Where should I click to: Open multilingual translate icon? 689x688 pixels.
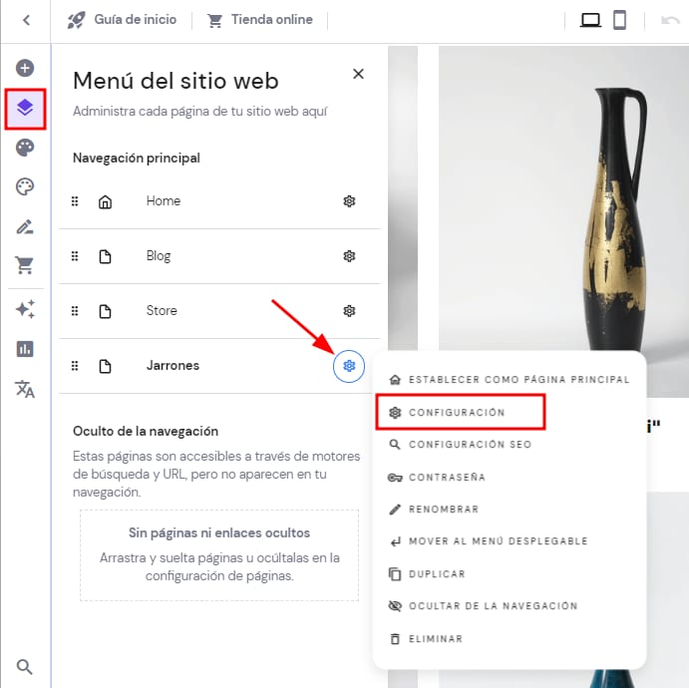[25, 389]
